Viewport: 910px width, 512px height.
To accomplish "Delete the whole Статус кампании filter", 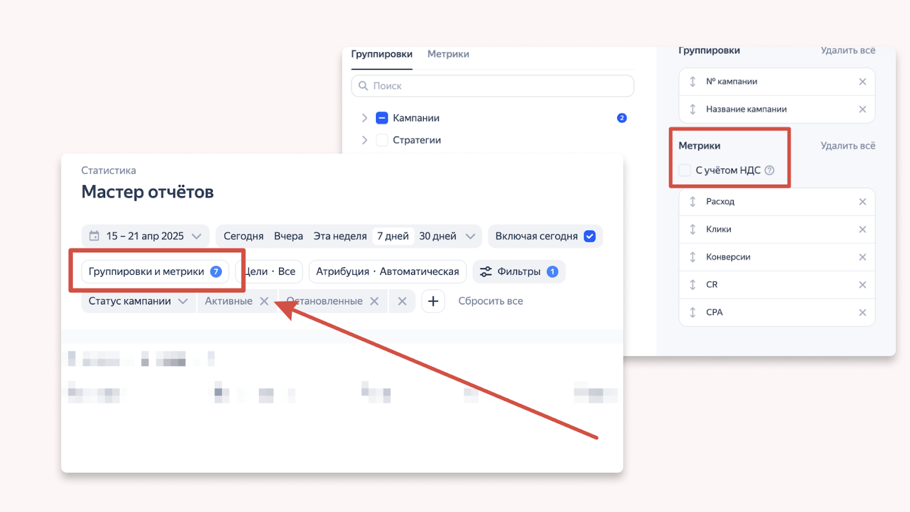I will pos(402,301).
